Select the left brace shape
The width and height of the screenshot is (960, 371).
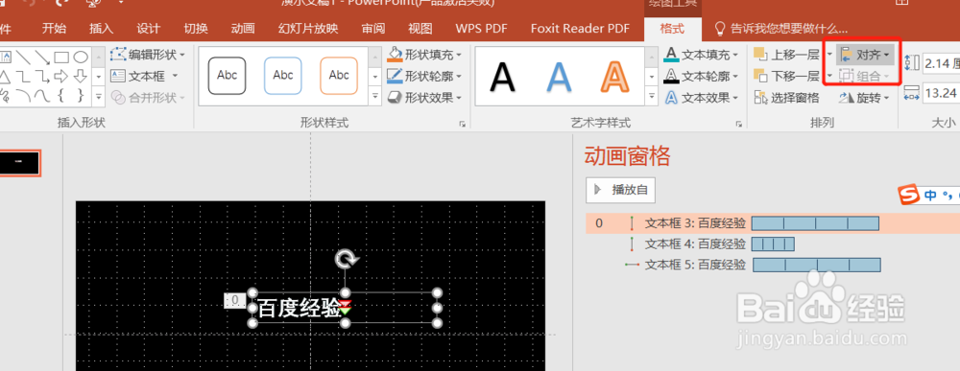click(x=61, y=95)
